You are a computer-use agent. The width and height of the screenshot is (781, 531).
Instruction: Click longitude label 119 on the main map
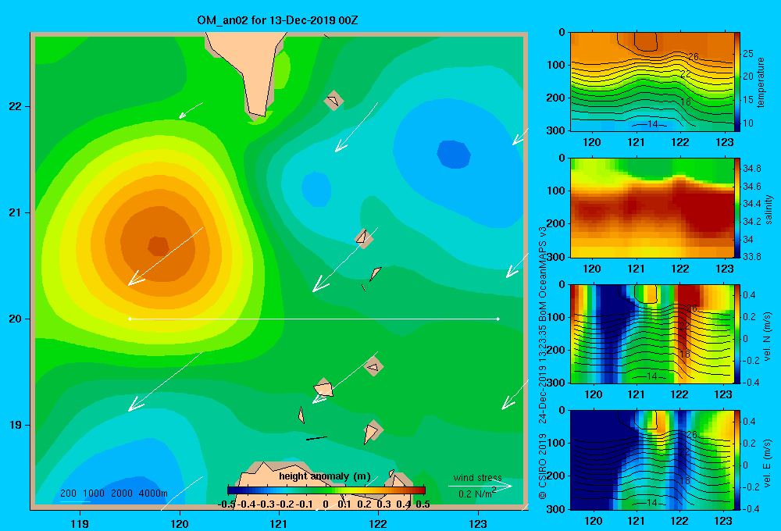(x=80, y=523)
